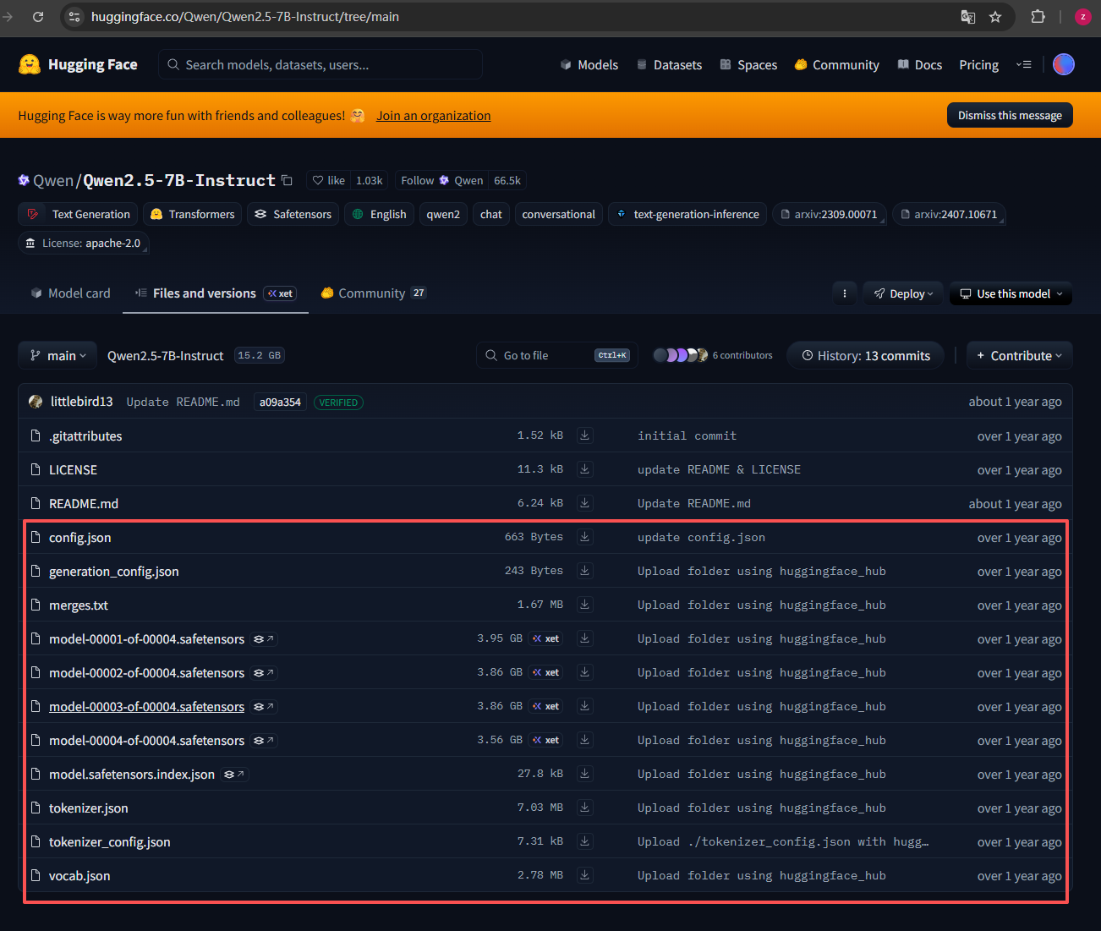The image size is (1101, 931).
Task: Download tokenizer.json via its download icon
Action: pyautogui.click(x=584, y=808)
